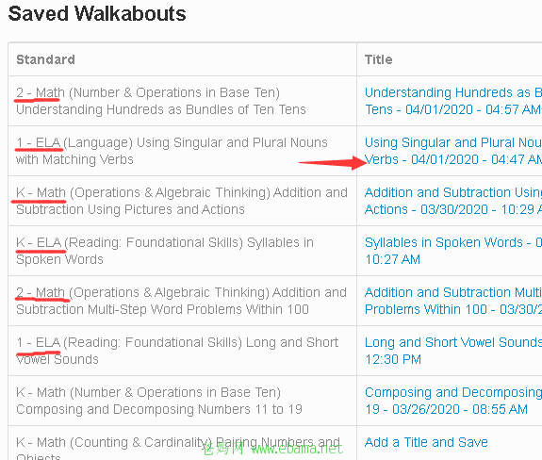542x460 pixels.
Task: Open Using Singular and Plural Nouns link
Action: tap(453, 151)
